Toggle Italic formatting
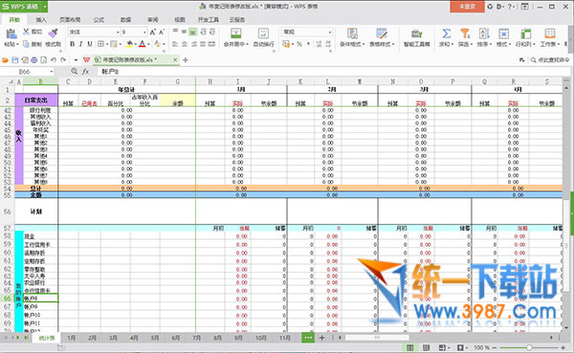Image resolution: width=574 pixels, height=353 pixels. (x=81, y=44)
